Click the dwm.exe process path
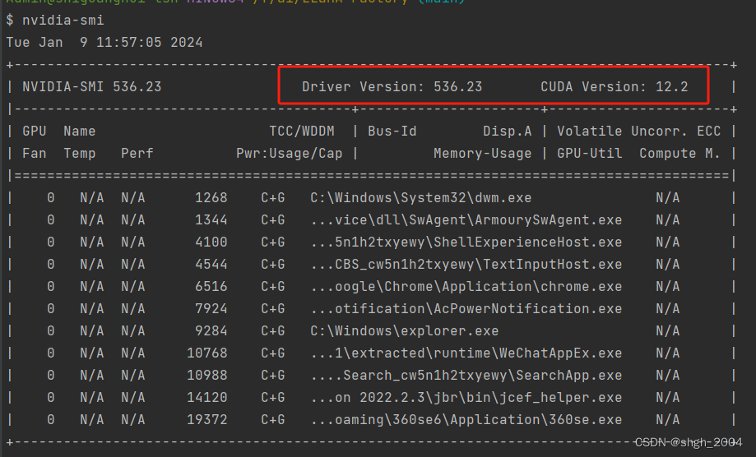This screenshot has height=457, width=756. click(421, 198)
